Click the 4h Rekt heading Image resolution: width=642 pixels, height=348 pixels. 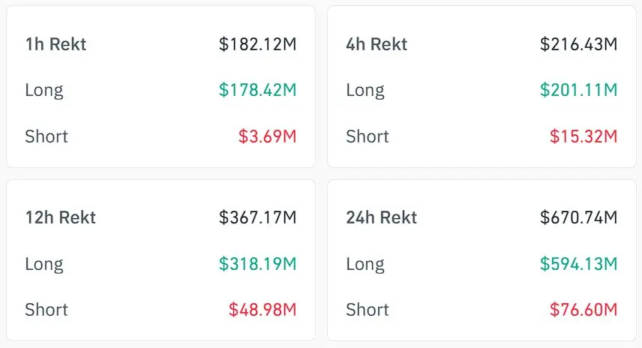pyautogui.click(x=376, y=44)
